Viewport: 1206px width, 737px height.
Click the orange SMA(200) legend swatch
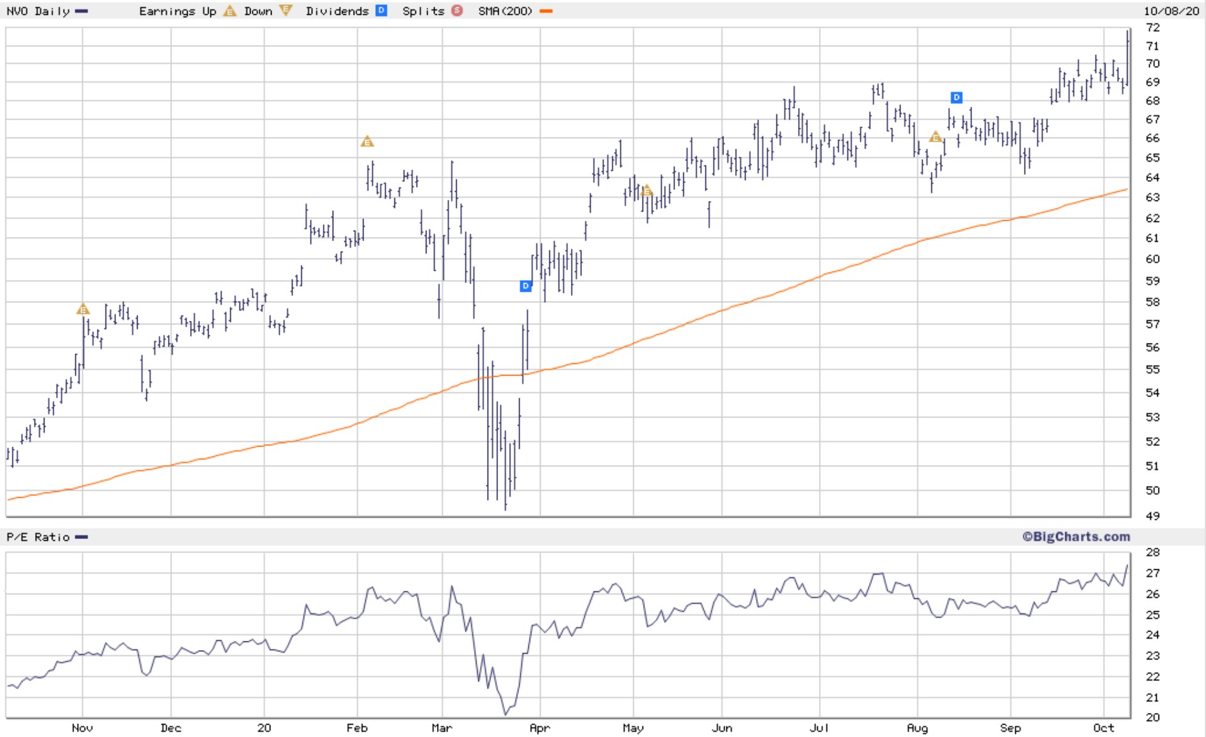click(546, 11)
